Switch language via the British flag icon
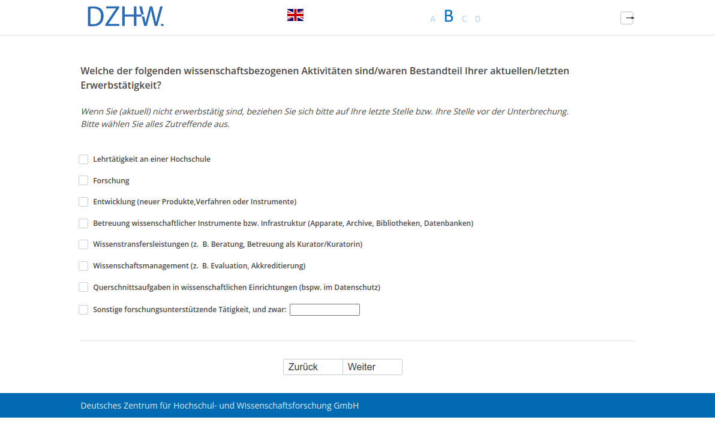The image size is (715, 423). point(295,16)
